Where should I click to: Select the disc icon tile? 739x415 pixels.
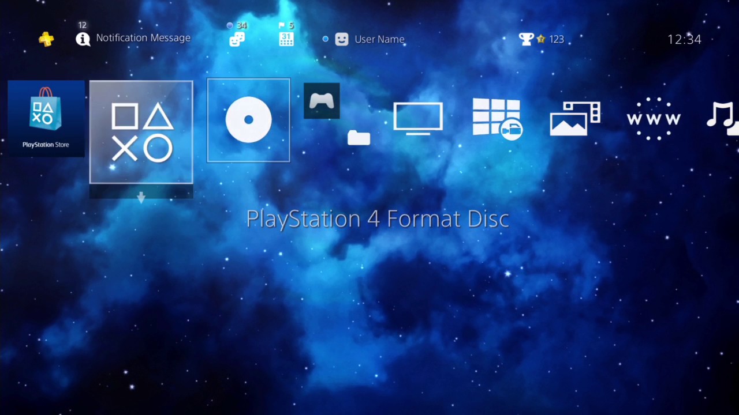248,120
